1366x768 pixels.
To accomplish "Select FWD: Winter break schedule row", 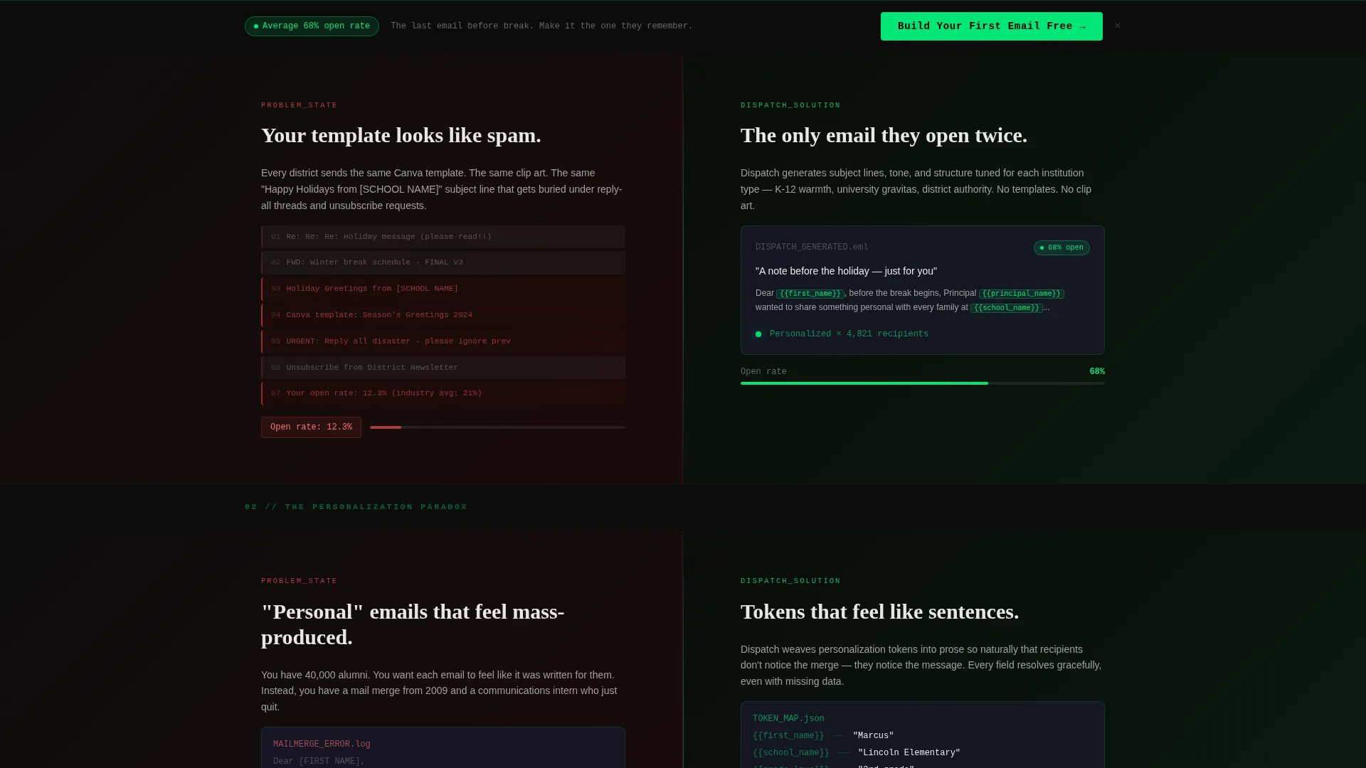I will pyautogui.click(x=443, y=262).
